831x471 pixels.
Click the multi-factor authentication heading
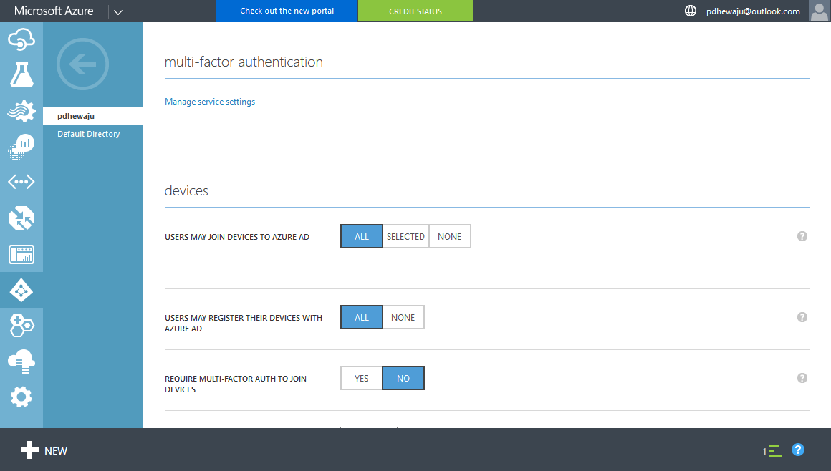(244, 62)
